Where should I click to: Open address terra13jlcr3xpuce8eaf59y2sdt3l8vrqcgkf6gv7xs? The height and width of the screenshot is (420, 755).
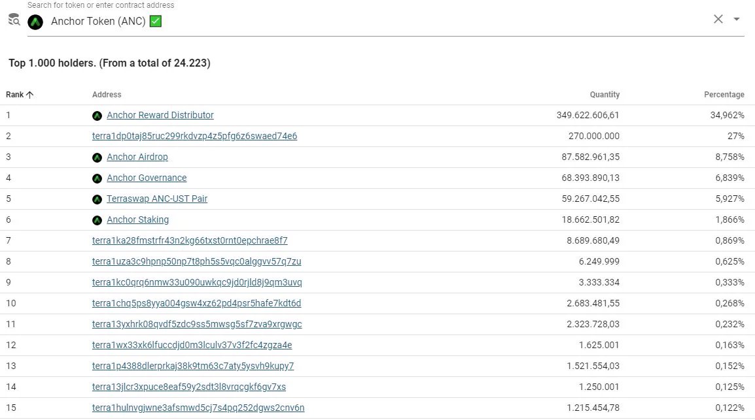(188, 387)
